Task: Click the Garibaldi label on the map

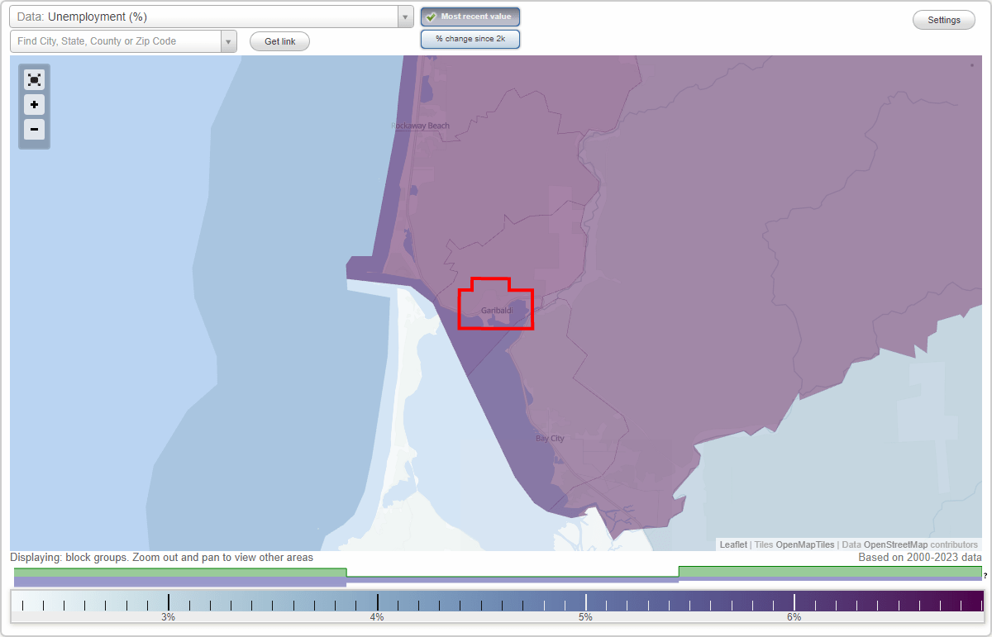Action: pos(497,311)
